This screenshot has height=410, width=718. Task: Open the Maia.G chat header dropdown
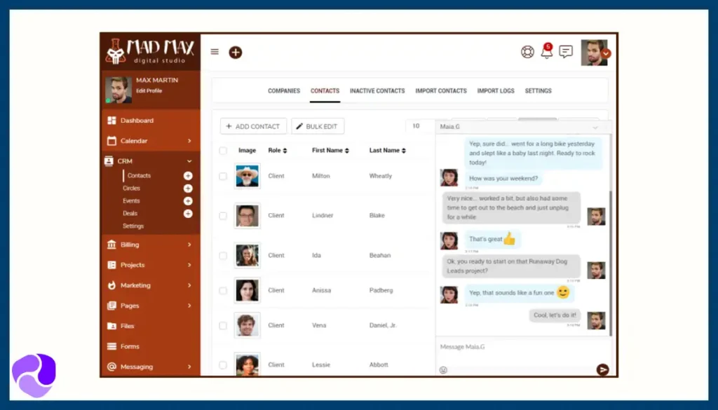tap(595, 127)
